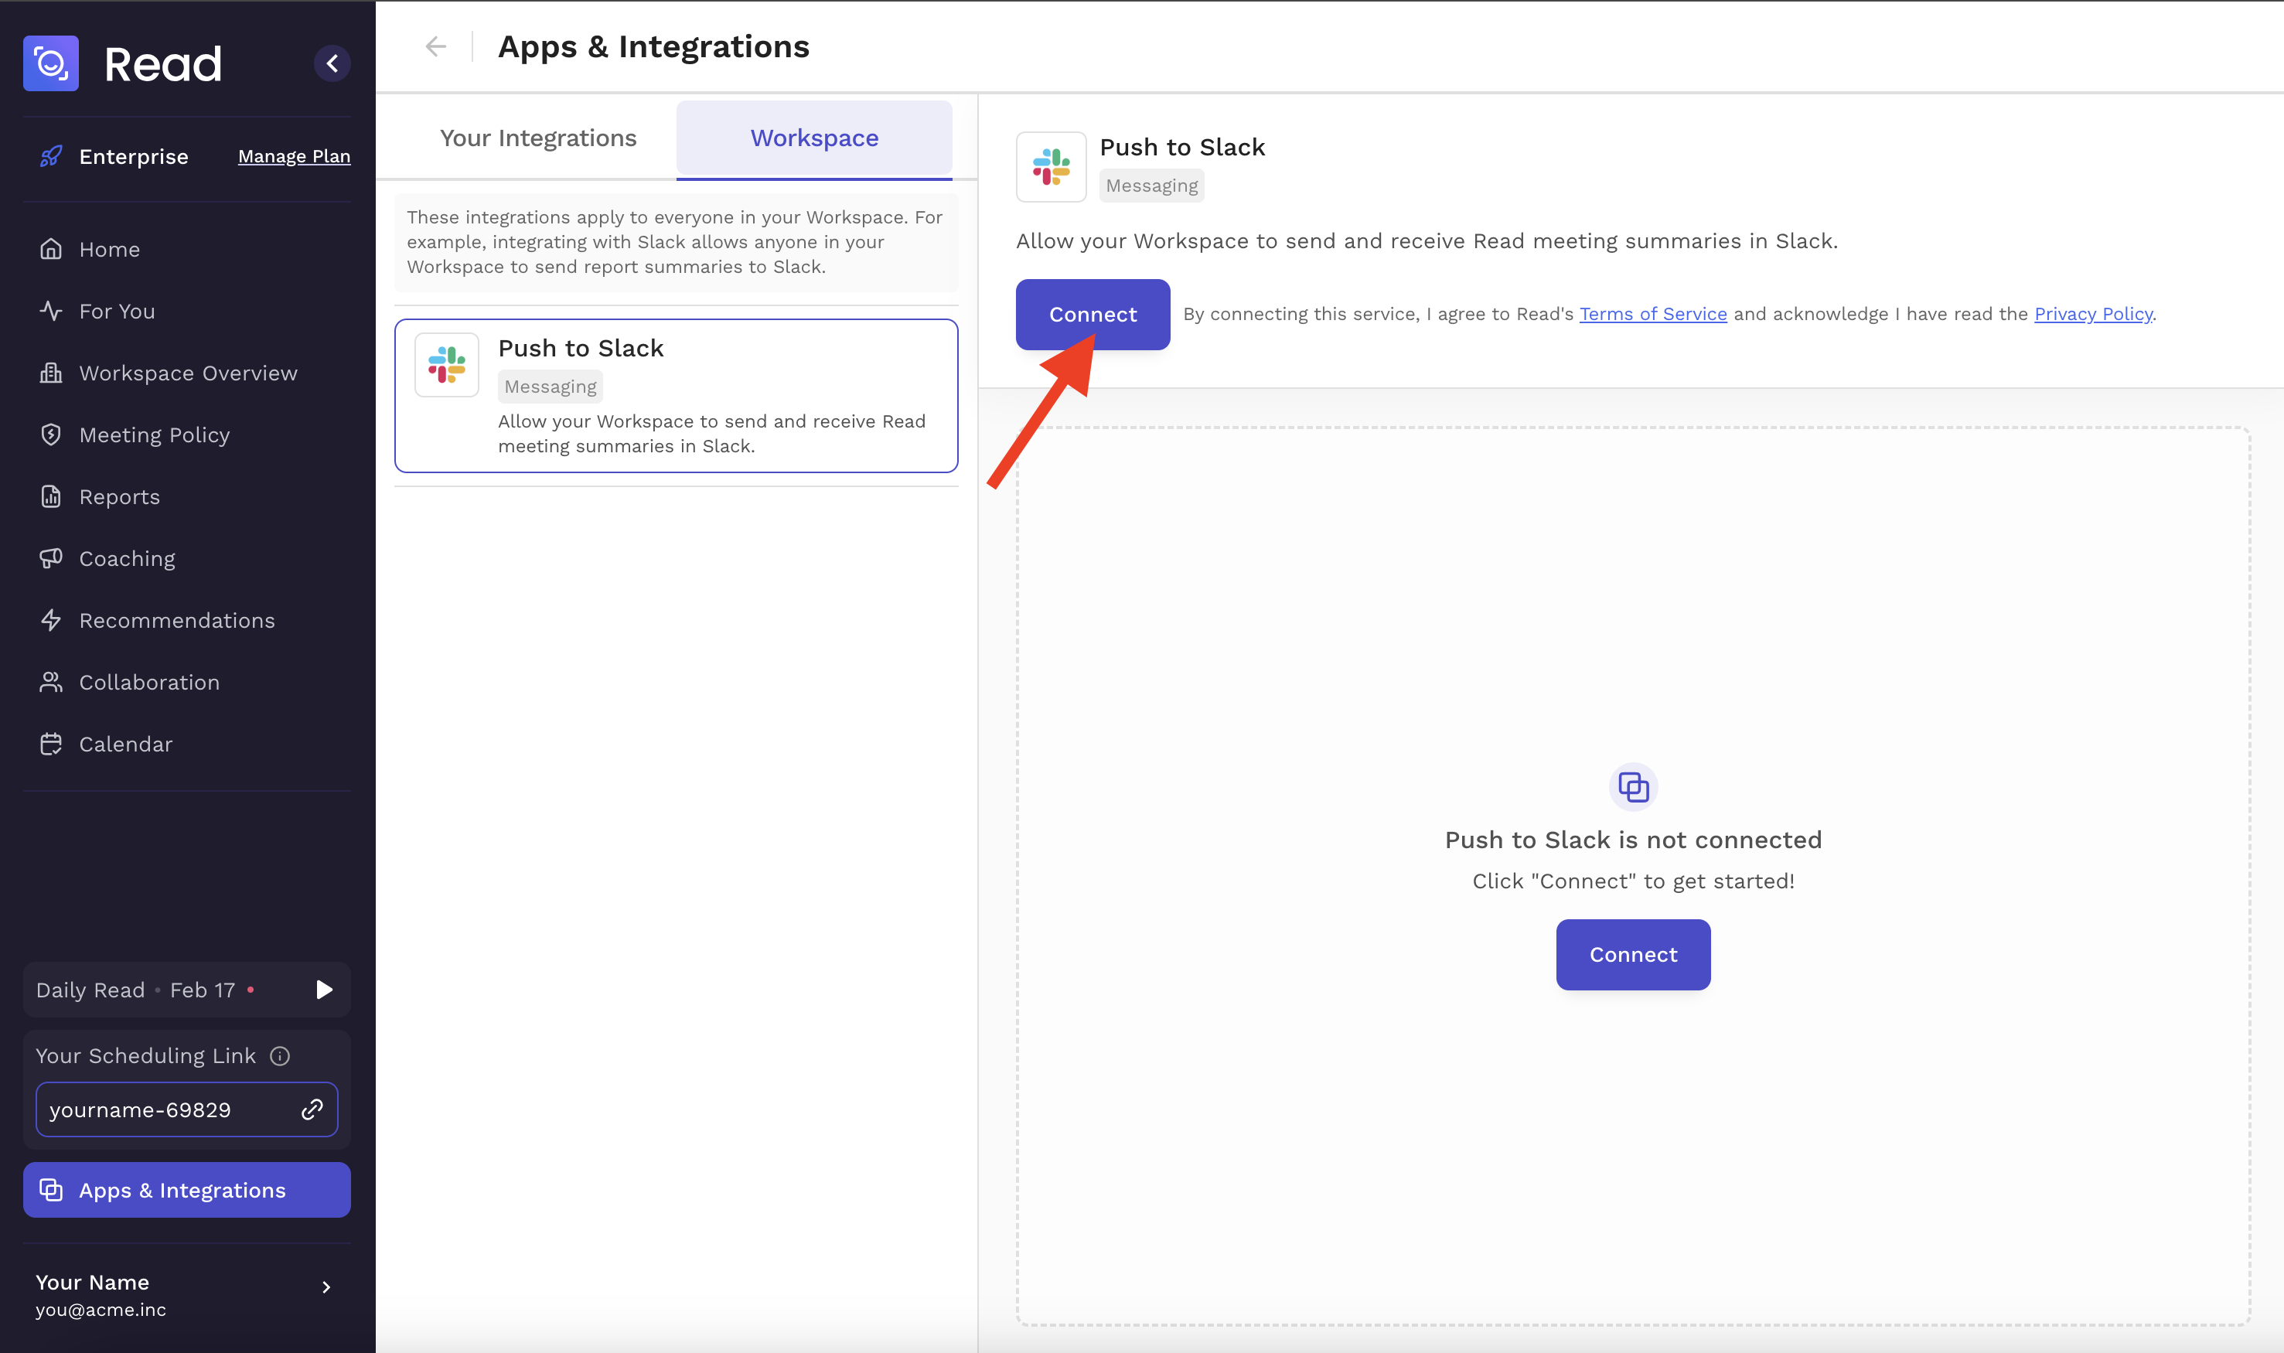Click the Meeting Policy shield icon
The image size is (2284, 1353).
coord(51,435)
